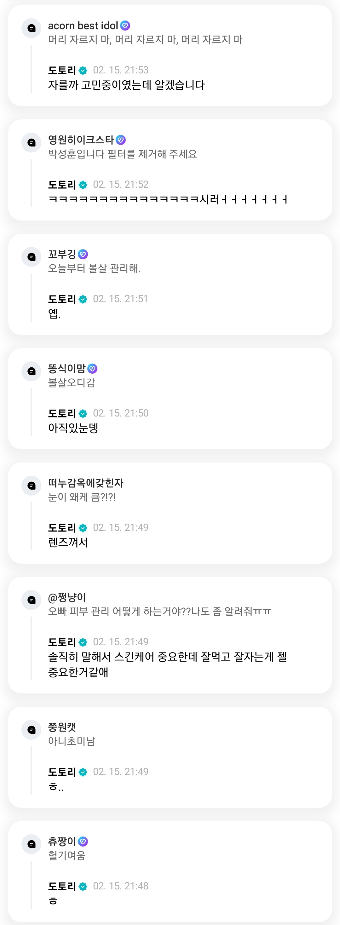This screenshot has height=925, width=340.
Task: Click the avatar icon of 똥식이맘
Action: pyautogui.click(x=32, y=371)
